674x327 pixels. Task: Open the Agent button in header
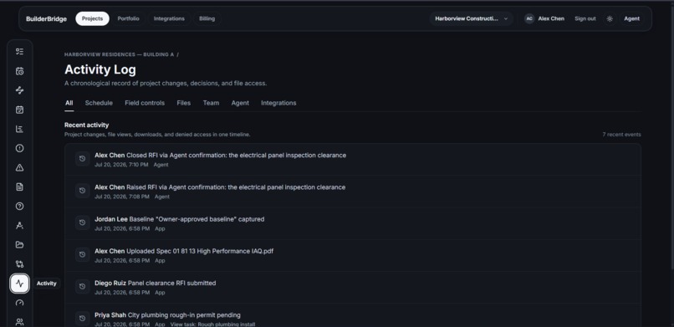tap(631, 18)
